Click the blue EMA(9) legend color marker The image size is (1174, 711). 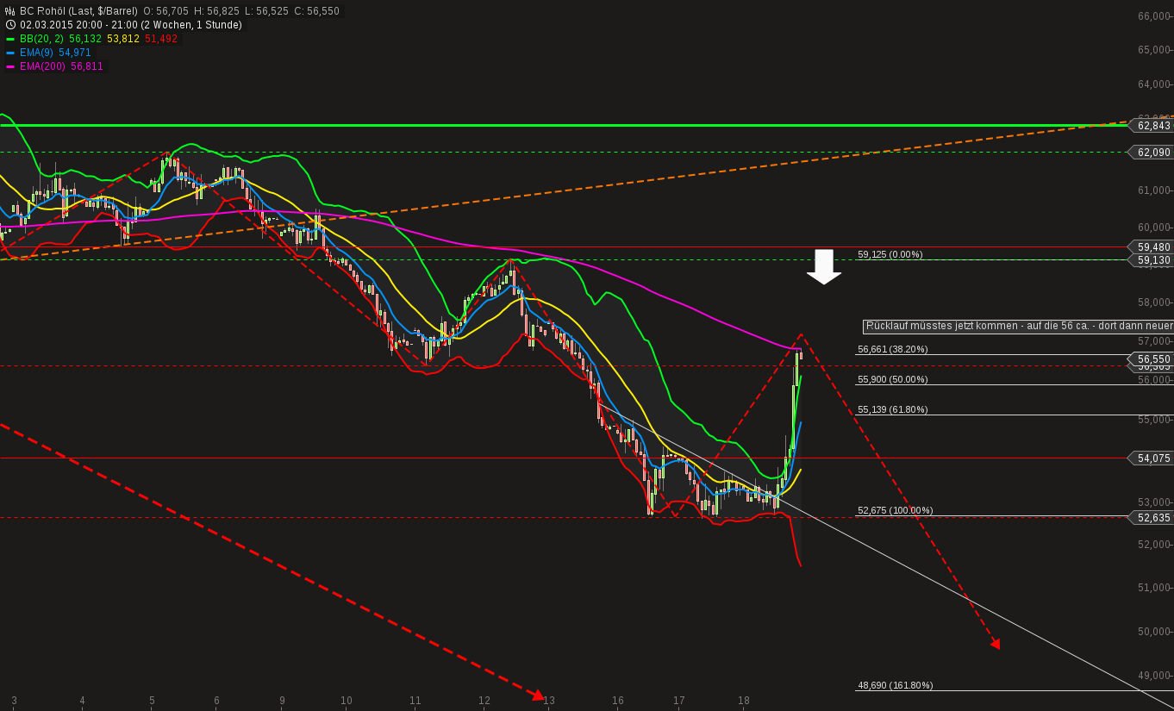click(x=10, y=53)
